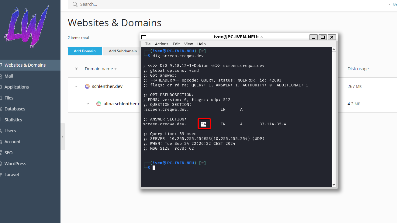
Task: Open the terminal View menu
Action: (188, 44)
